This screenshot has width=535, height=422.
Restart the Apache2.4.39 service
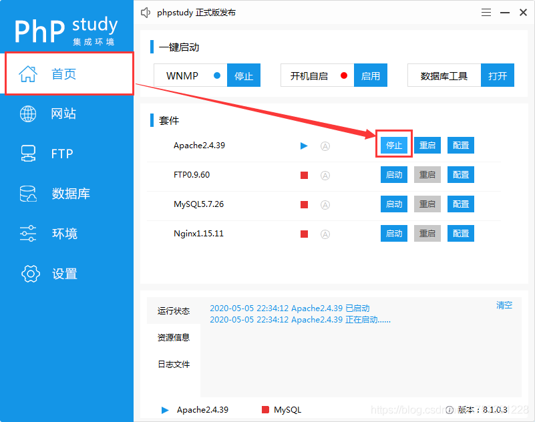click(x=427, y=146)
